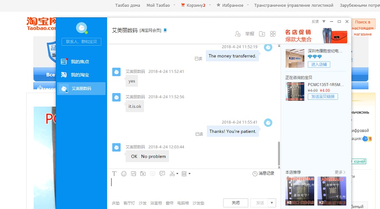The height and width of the screenshot is (209, 380).
Task: Expand the screenshot scissors dropdown arrow
Action: point(177,173)
